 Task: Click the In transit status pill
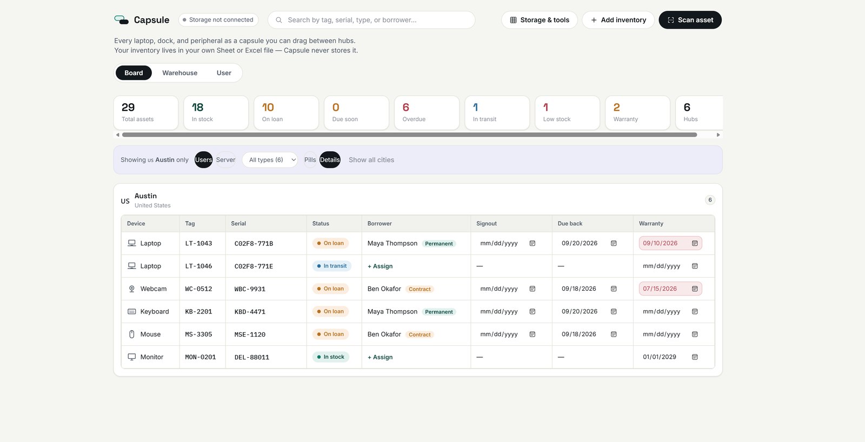tap(332, 266)
